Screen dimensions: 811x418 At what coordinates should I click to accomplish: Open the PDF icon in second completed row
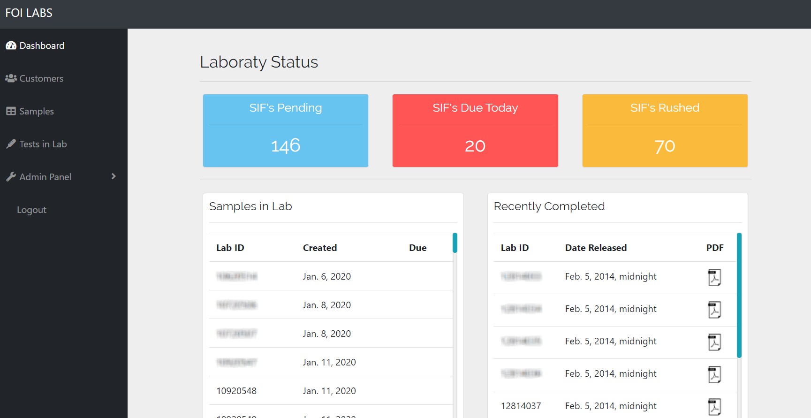coord(714,310)
